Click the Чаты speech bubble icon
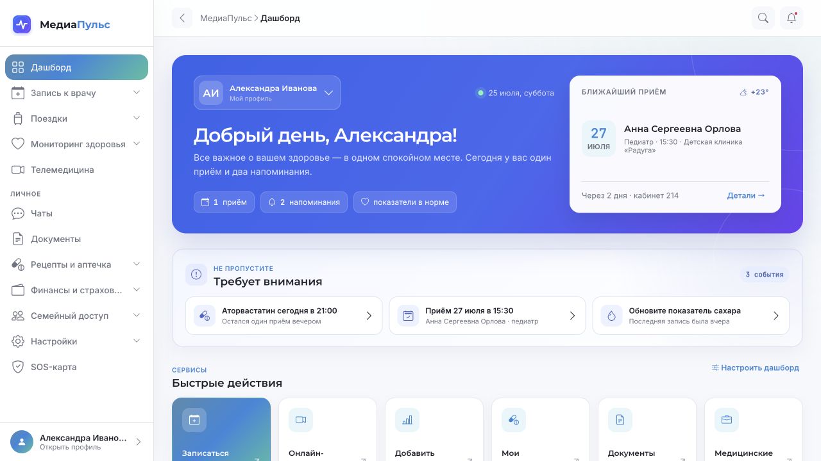 click(x=18, y=213)
